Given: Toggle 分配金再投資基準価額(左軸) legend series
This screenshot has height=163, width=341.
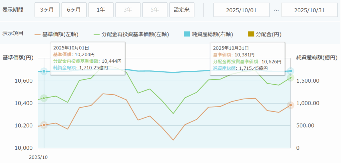Looking at the screenshot, I should pos(131,34).
